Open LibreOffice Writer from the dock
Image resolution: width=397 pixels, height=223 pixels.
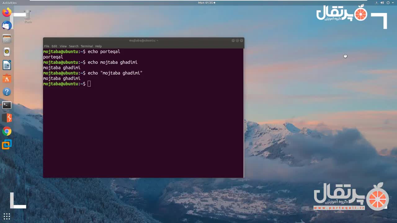tap(7, 65)
